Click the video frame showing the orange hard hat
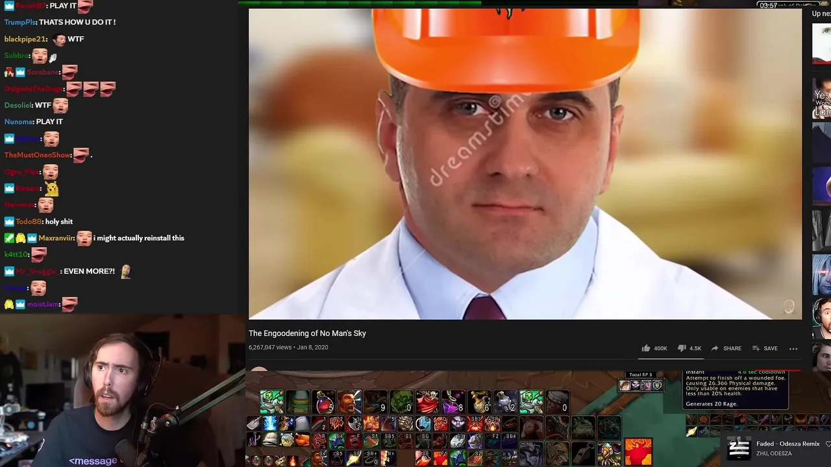Viewport: 831px width, 467px height. click(525, 163)
